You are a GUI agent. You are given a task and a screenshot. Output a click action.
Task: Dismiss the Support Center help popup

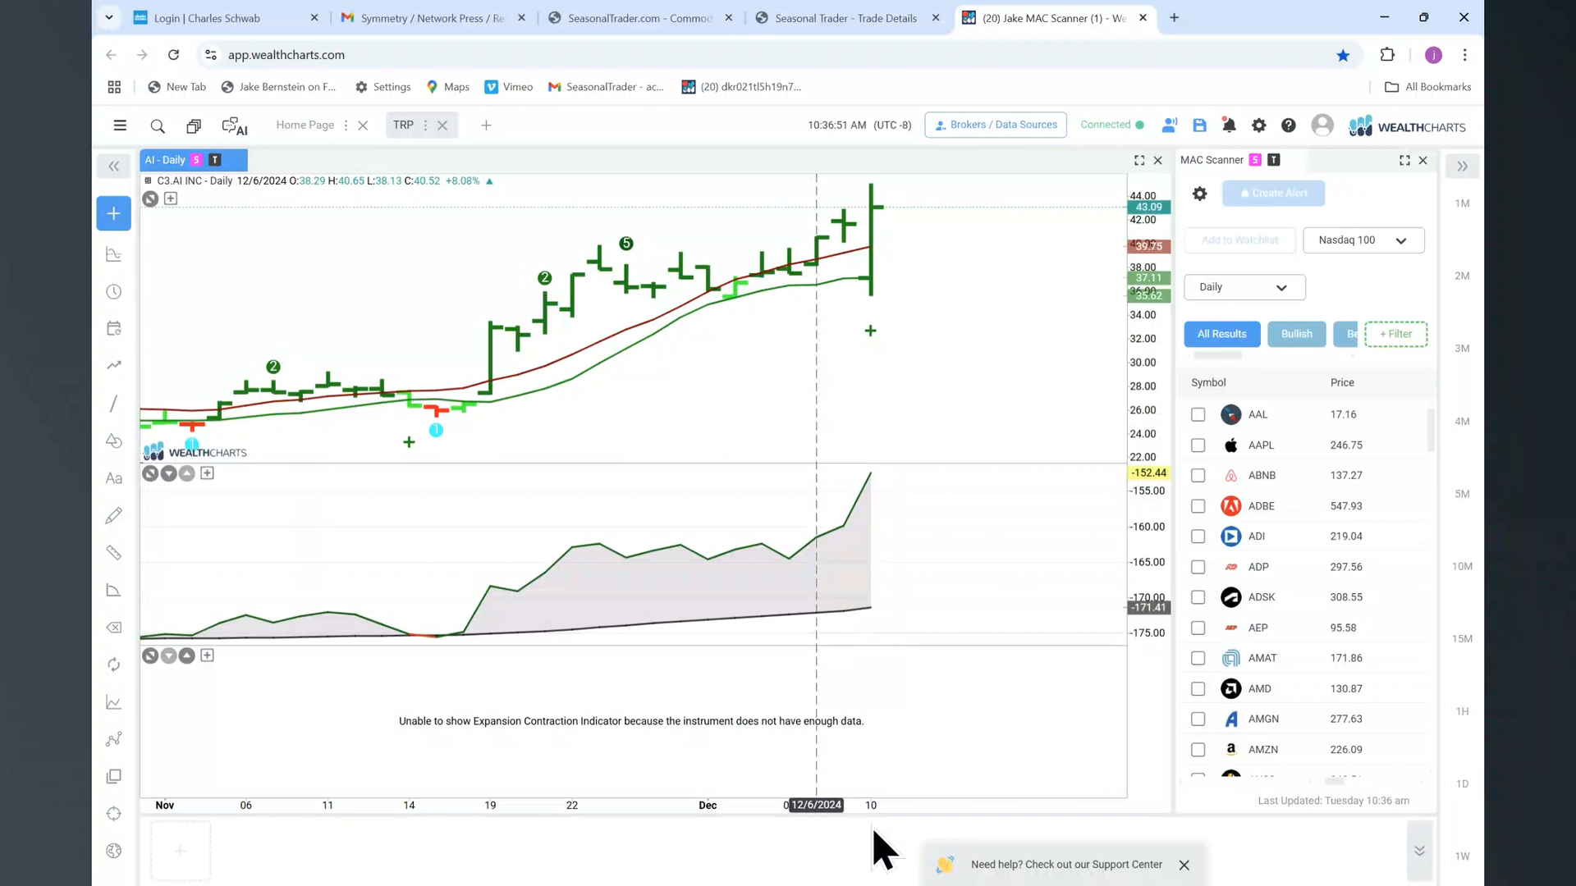[x=1184, y=865]
